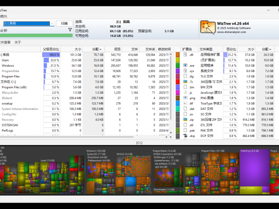Switch to the 文件查看 tab
Viewport: 279px width, 209px height.
click(x=5, y=42)
